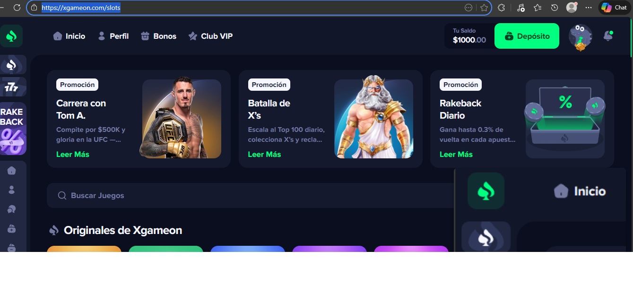Open the browser history icon
This screenshot has height=303, width=633.
[555, 8]
